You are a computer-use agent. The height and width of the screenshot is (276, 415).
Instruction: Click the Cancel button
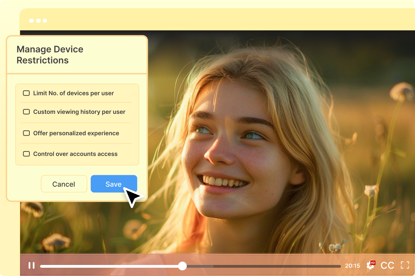(64, 184)
